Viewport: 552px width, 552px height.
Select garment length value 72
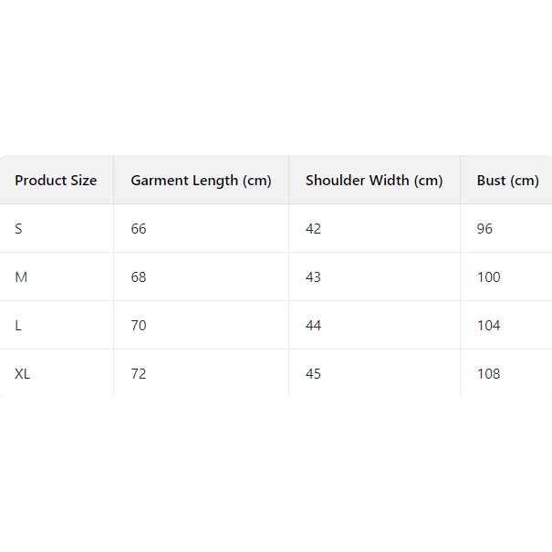coord(139,374)
